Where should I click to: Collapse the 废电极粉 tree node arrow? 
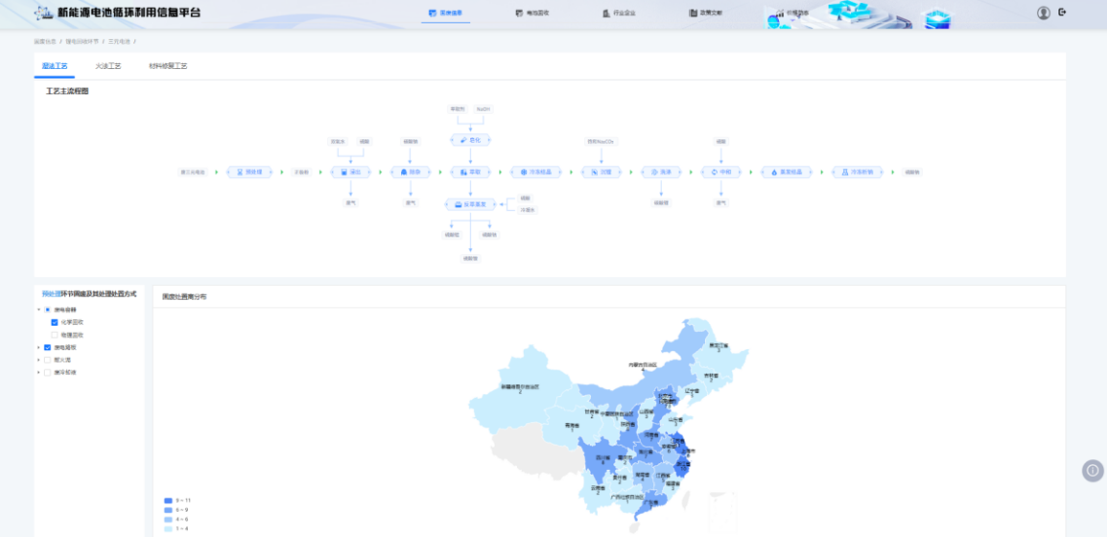click(x=38, y=310)
